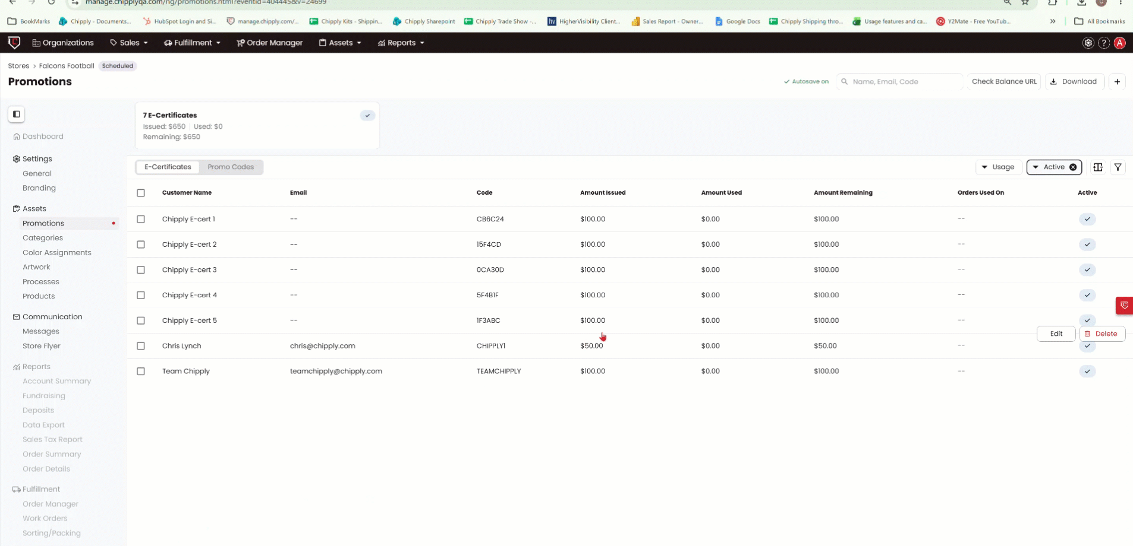
Task: Check the Chipply E-cert 1 row checkbox
Action: pyautogui.click(x=141, y=219)
